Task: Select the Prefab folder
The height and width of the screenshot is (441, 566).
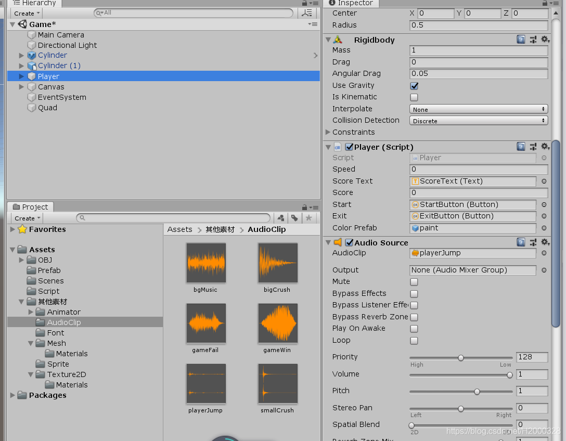Action: [x=49, y=270]
